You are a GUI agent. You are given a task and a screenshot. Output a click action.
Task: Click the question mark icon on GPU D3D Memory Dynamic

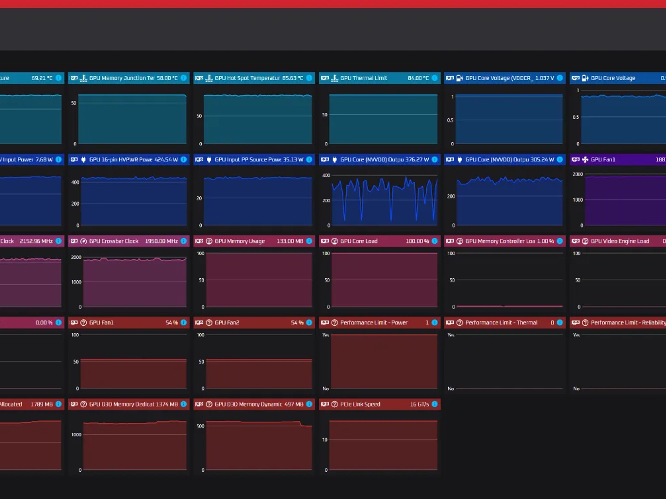pyautogui.click(x=209, y=404)
